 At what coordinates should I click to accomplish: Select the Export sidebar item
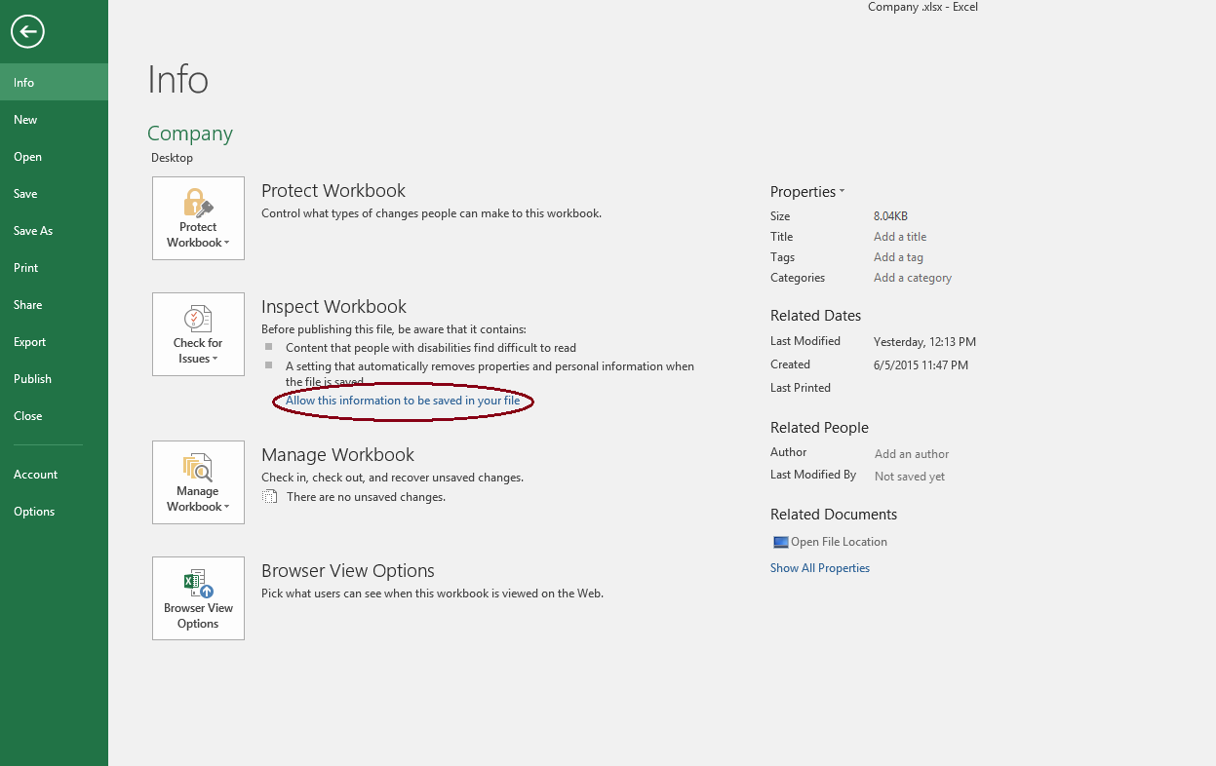click(x=29, y=341)
